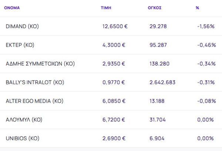Image resolution: width=222 pixels, height=151 pixels.
Task: Open the ΑΛΟΥΜΥΛ (ΚΟ) stock
Action: (24, 119)
